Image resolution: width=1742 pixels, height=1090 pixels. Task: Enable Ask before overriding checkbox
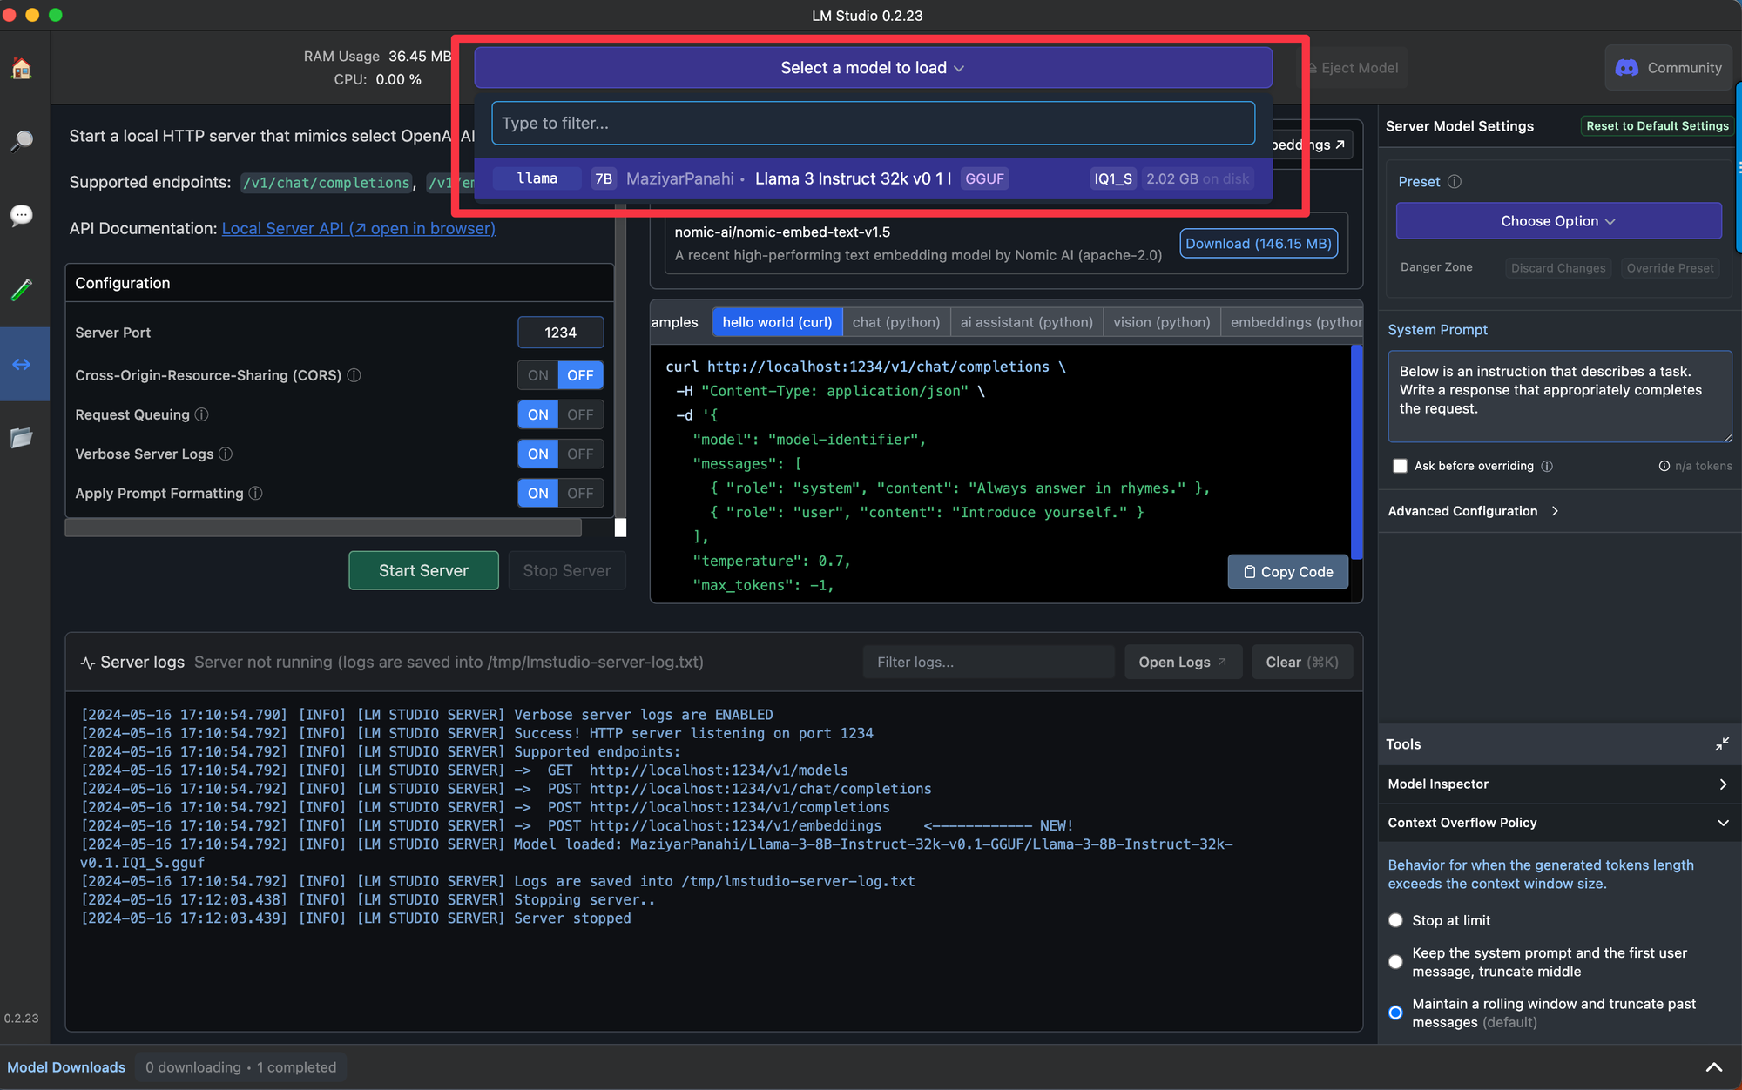(1398, 466)
